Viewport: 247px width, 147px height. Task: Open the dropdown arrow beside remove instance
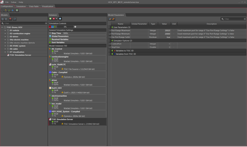click(x=57, y=19)
